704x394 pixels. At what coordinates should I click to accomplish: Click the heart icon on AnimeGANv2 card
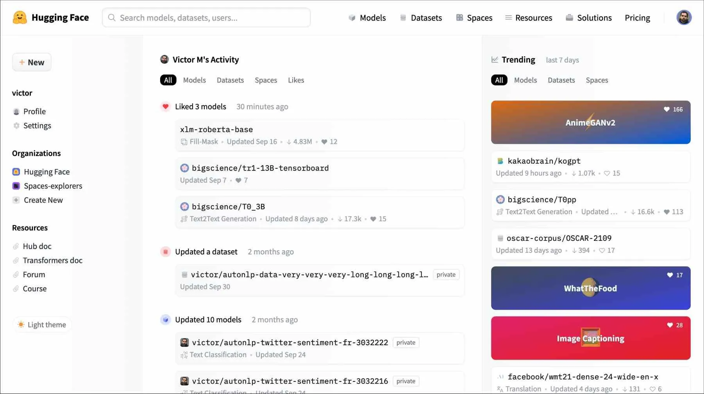point(666,109)
